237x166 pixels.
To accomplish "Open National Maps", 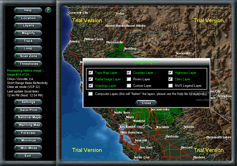I will point(28,117).
